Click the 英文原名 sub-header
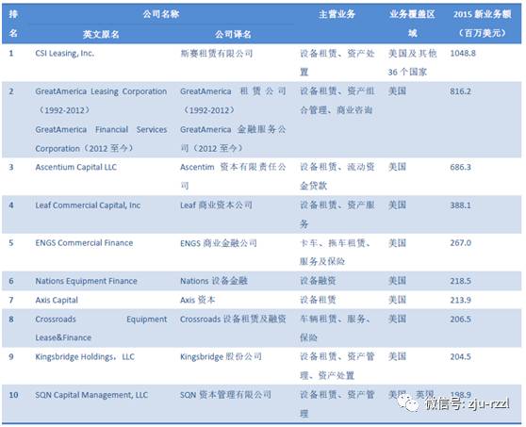Screen dimensions: 526x427 [101, 34]
